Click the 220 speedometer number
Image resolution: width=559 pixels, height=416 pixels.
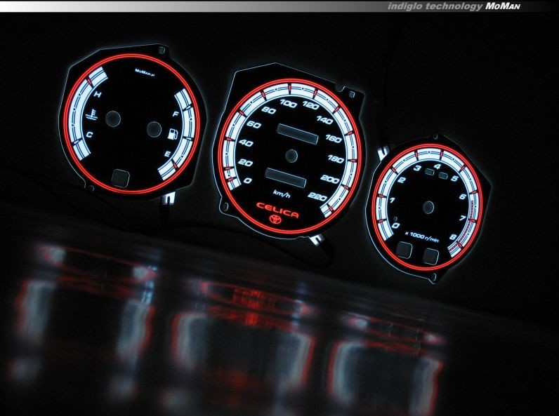point(317,196)
